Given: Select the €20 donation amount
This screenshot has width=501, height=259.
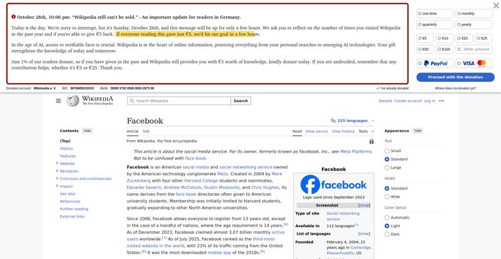Looking at the screenshot, I should click(462, 38).
